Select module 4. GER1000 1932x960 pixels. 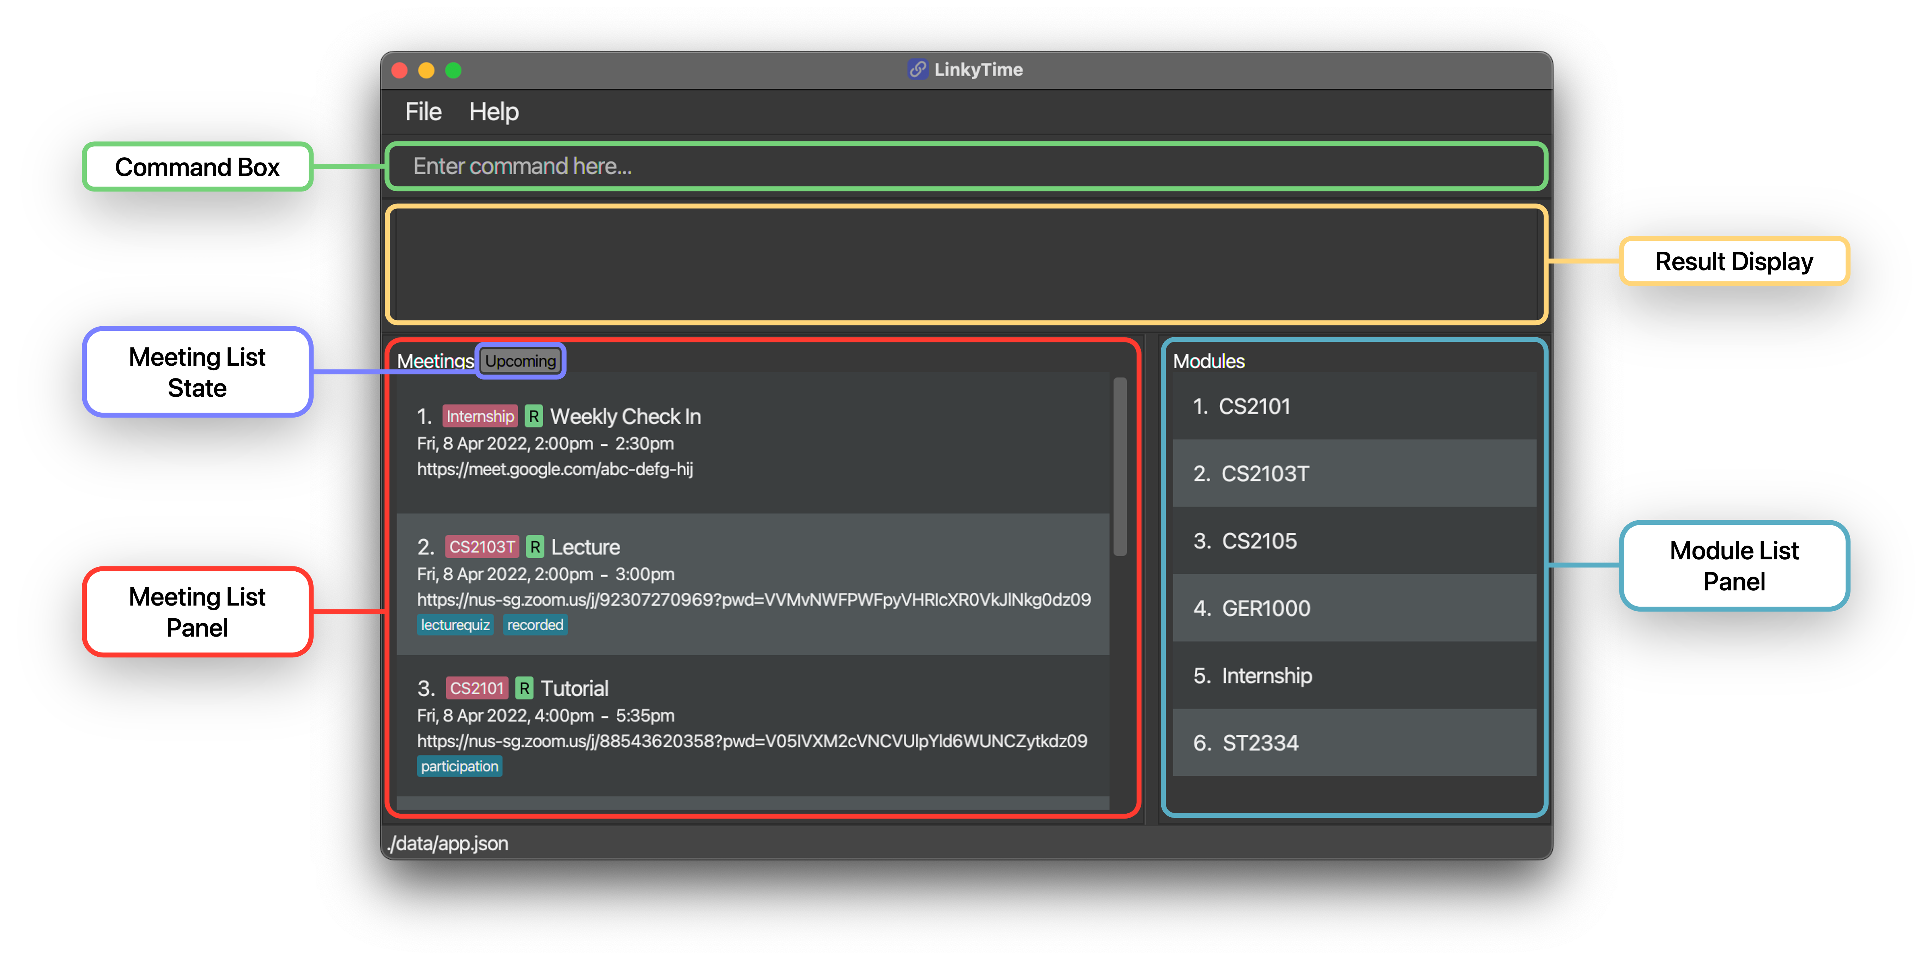1354,608
